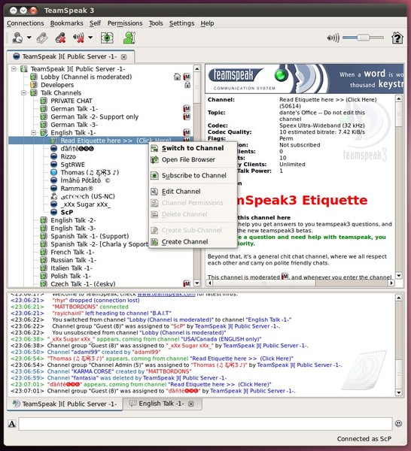411x451 pixels.
Task: Collapse the English Talk -1- channel node
Action: (34, 132)
